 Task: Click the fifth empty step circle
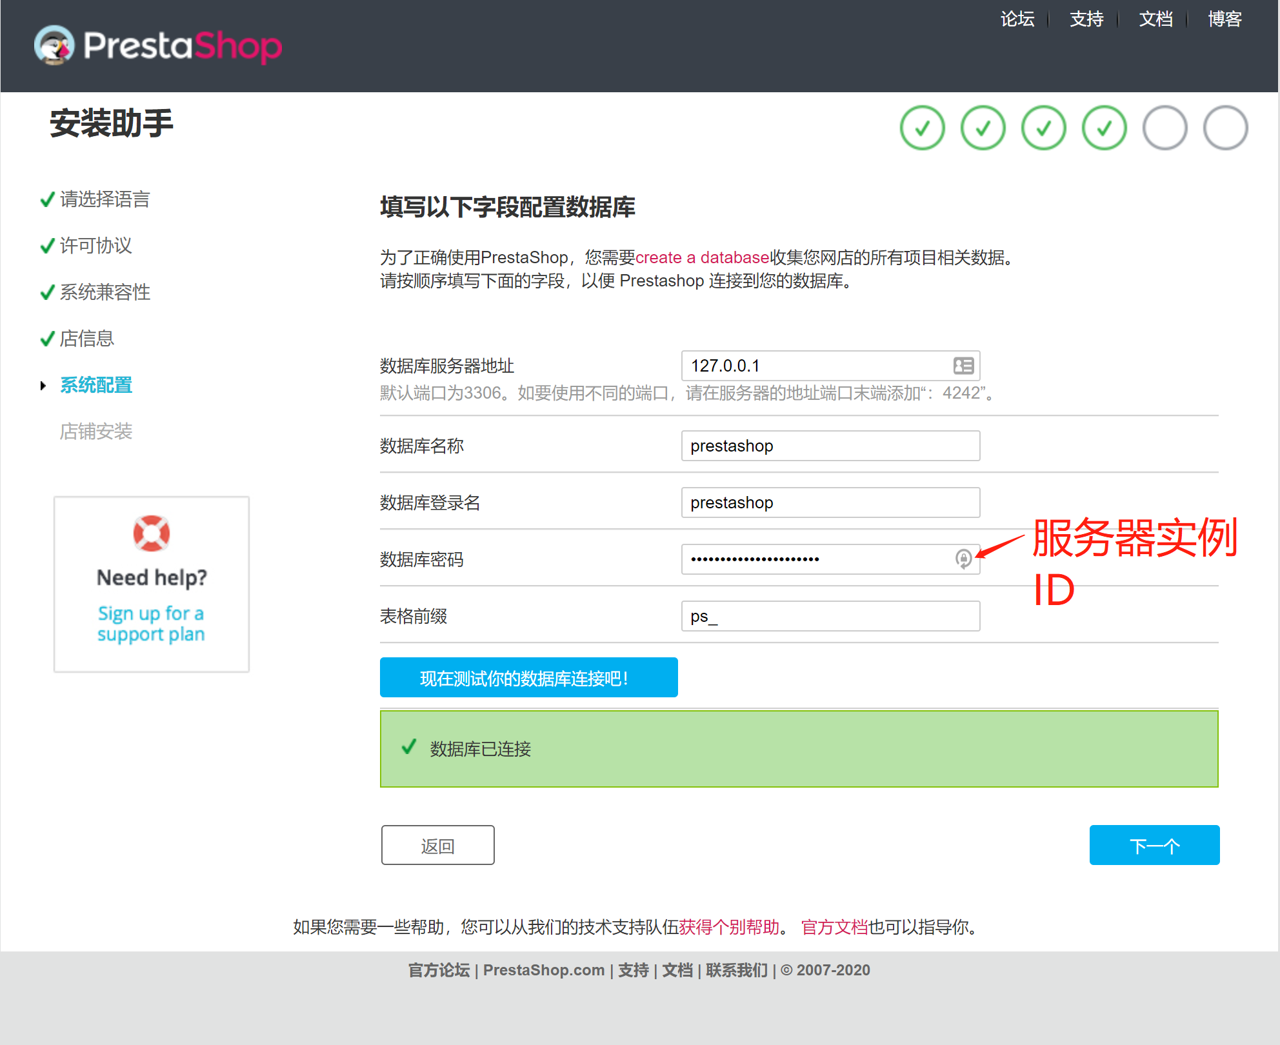[x=1165, y=128]
